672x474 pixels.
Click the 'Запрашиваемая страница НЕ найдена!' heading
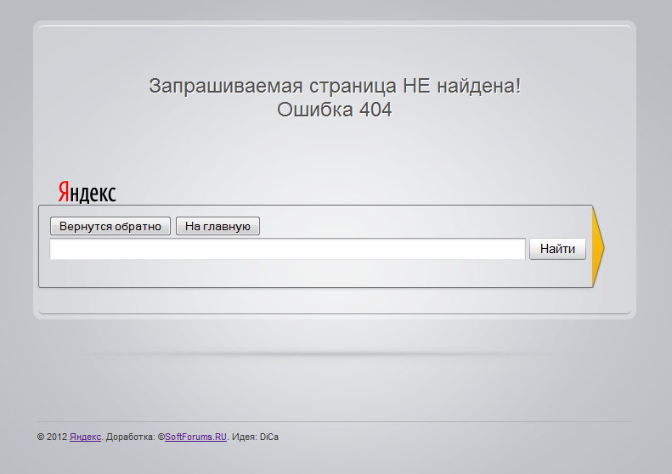[335, 86]
